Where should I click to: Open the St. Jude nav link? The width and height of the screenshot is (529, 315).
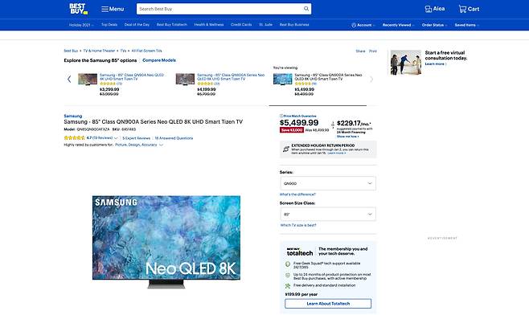265,25
